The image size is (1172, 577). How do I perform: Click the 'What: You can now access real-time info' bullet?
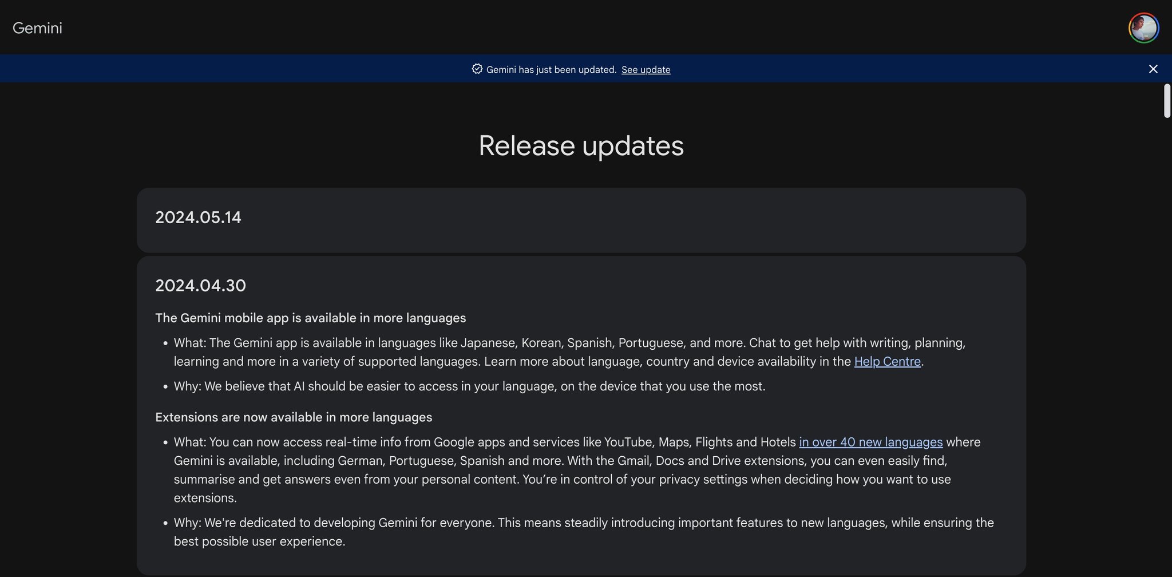click(x=577, y=470)
